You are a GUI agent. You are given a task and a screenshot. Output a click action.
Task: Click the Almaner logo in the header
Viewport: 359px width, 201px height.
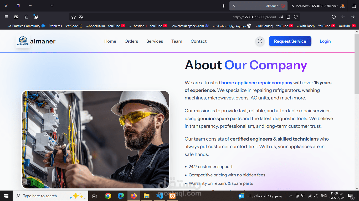coord(23,41)
